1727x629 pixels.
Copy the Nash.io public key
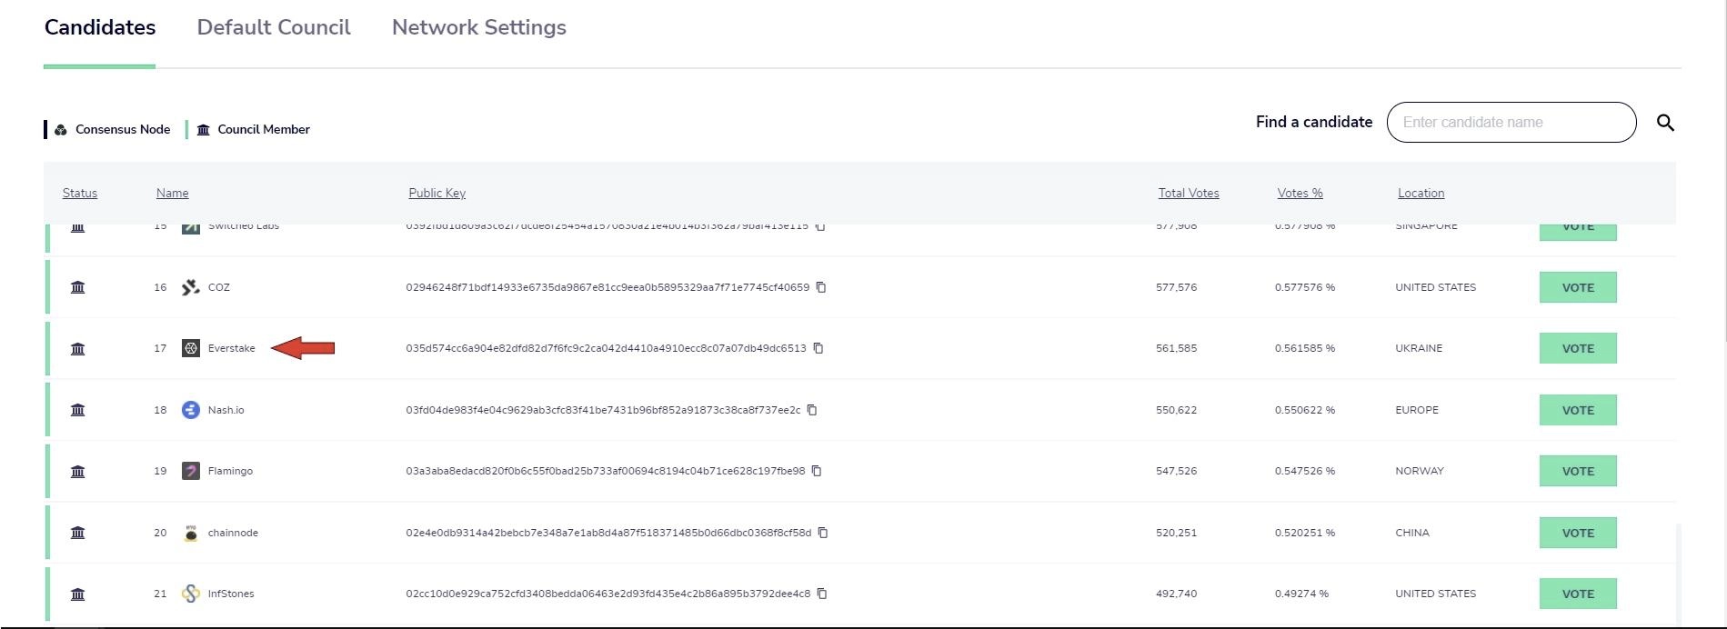pyautogui.click(x=812, y=410)
